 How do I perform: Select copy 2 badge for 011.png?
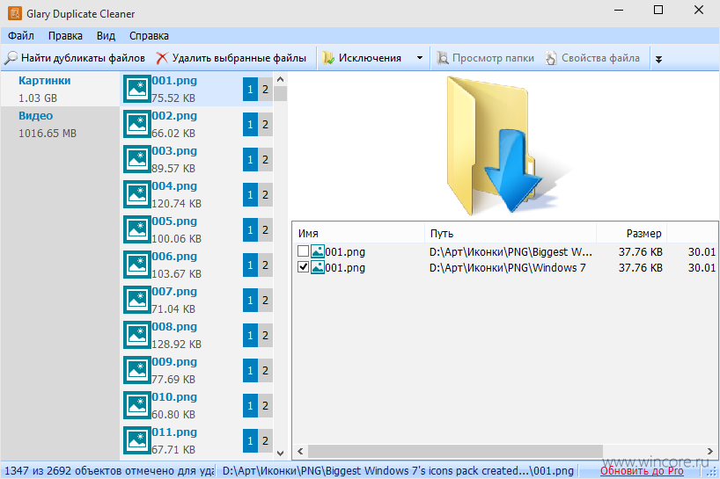click(266, 441)
